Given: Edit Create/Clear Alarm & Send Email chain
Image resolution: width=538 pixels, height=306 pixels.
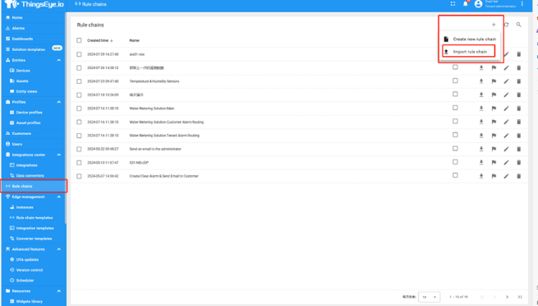Looking at the screenshot, I should coord(506,176).
